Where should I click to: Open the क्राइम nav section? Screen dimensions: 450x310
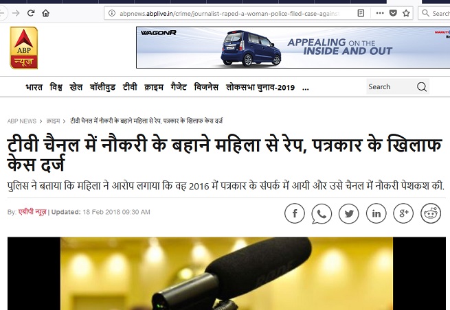tap(154, 87)
